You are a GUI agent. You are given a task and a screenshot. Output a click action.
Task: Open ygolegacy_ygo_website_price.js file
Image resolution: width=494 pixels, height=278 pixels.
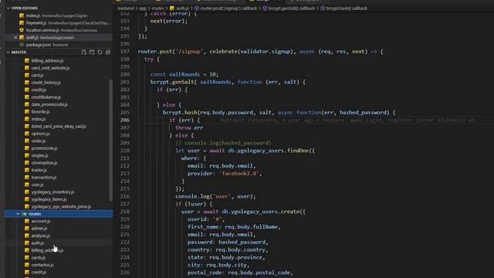(x=61, y=206)
